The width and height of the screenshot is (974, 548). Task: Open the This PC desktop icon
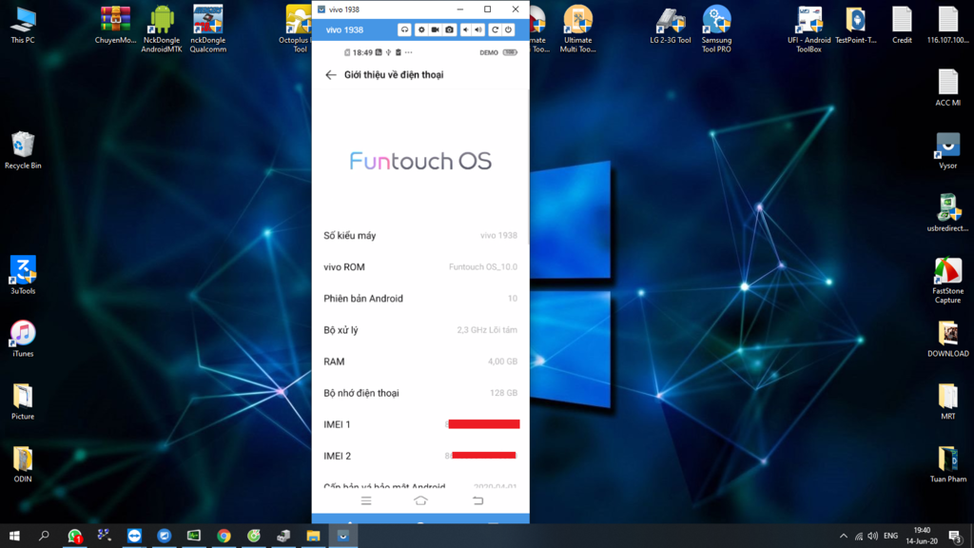(23, 25)
